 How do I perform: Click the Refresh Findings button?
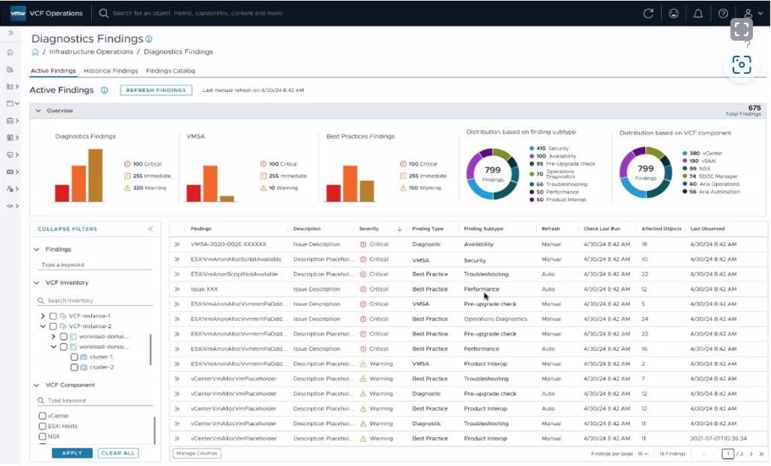(156, 90)
